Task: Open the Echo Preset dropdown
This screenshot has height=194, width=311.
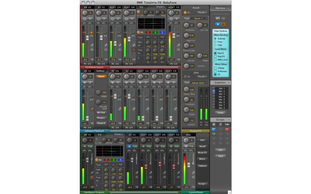Action: click(202, 76)
